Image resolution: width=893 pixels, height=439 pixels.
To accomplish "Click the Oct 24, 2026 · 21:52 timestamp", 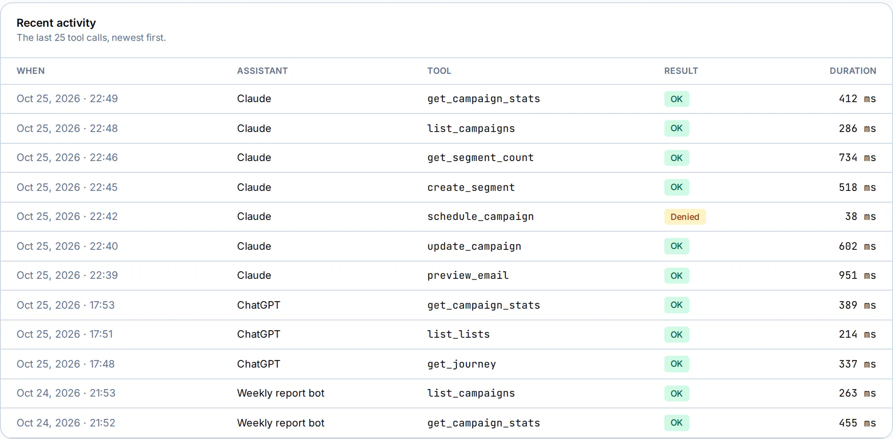I will [66, 423].
